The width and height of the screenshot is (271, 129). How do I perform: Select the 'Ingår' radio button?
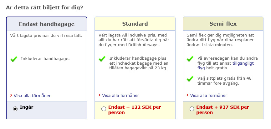[x=15, y=109]
